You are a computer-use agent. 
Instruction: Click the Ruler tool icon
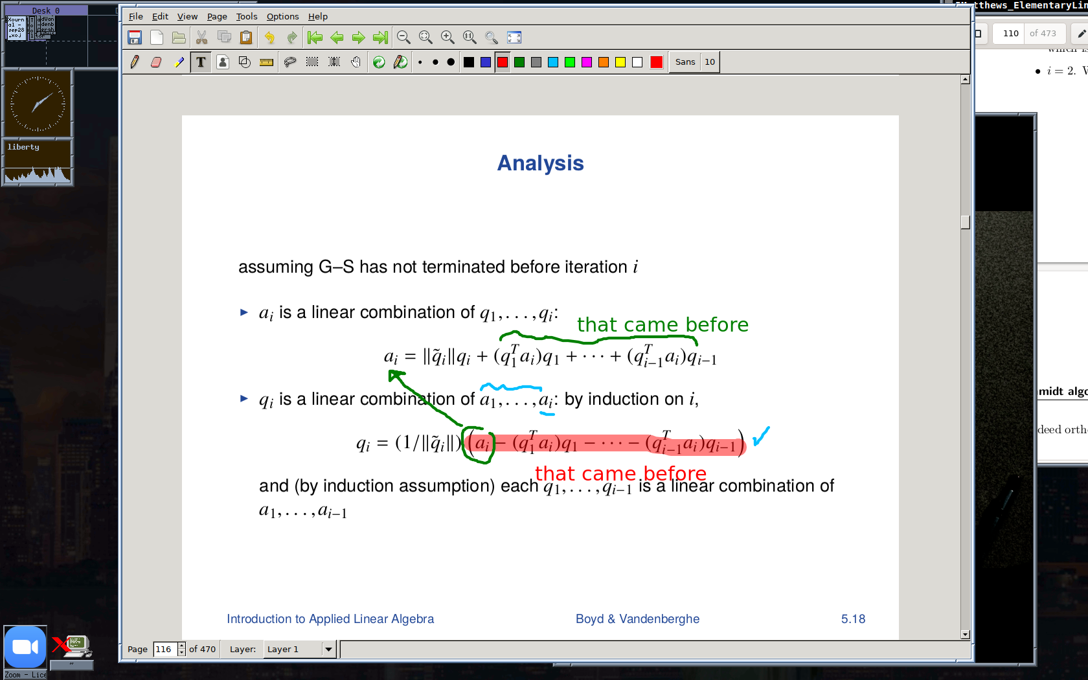pos(266,62)
